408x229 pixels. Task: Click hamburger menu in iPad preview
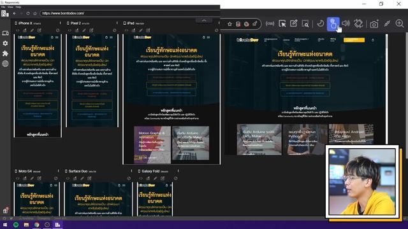(208, 38)
